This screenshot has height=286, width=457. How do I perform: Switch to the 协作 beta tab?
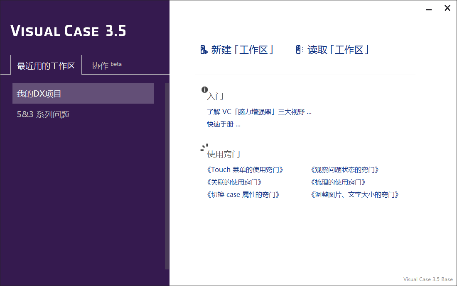point(107,65)
